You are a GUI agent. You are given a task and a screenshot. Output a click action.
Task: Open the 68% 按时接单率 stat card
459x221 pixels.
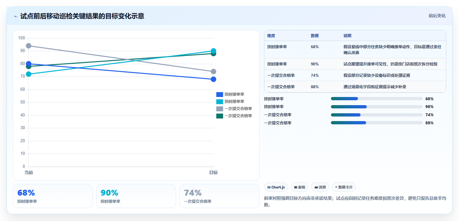click(53, 196)
